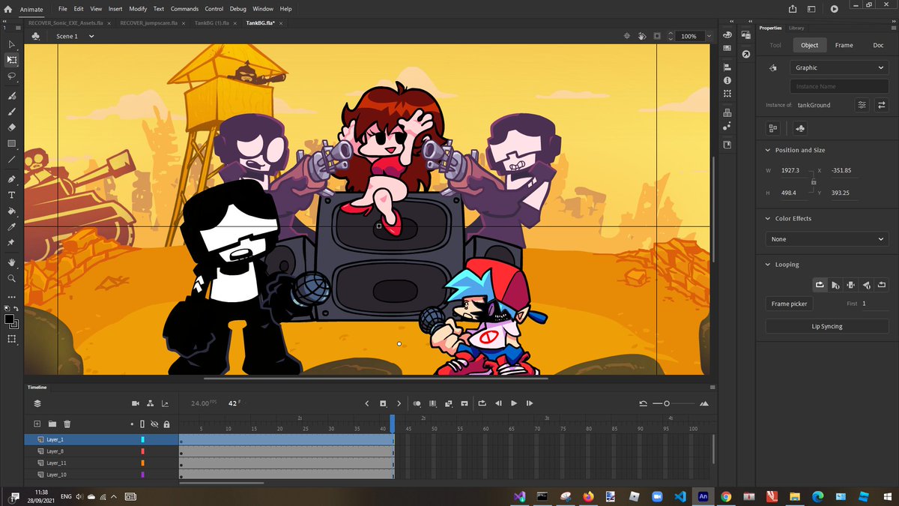Select the Zoom magnifier tool

point(11,278)
